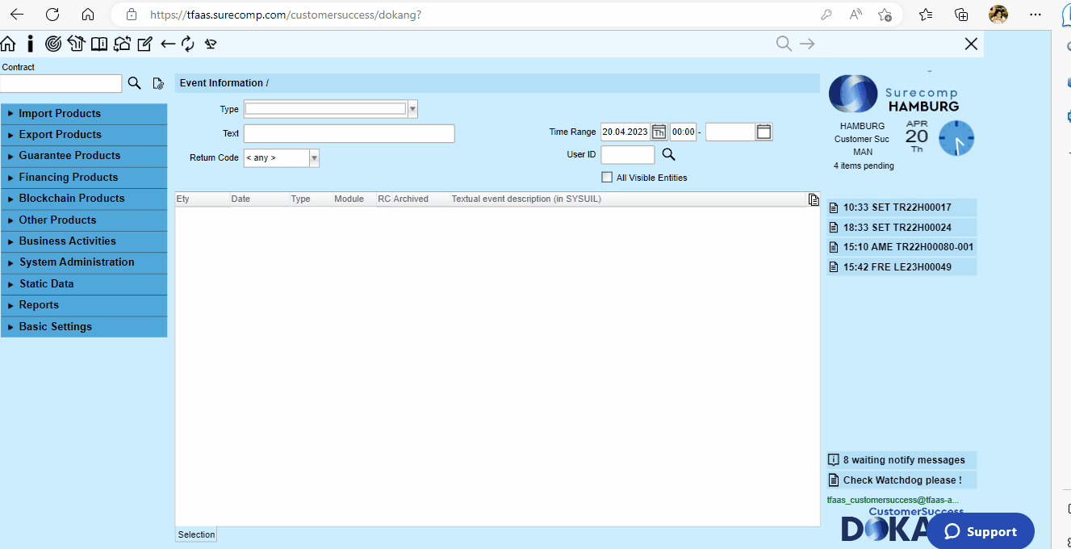1071x549 pixels.
Task: Open the Type dropdown arrow
Action: [x=412, y=109]
